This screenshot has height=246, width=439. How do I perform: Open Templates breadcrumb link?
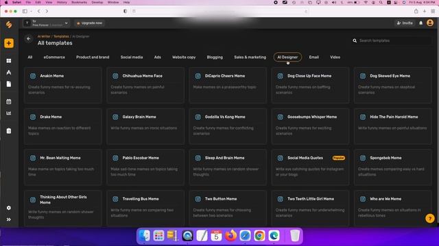[61, 36]
